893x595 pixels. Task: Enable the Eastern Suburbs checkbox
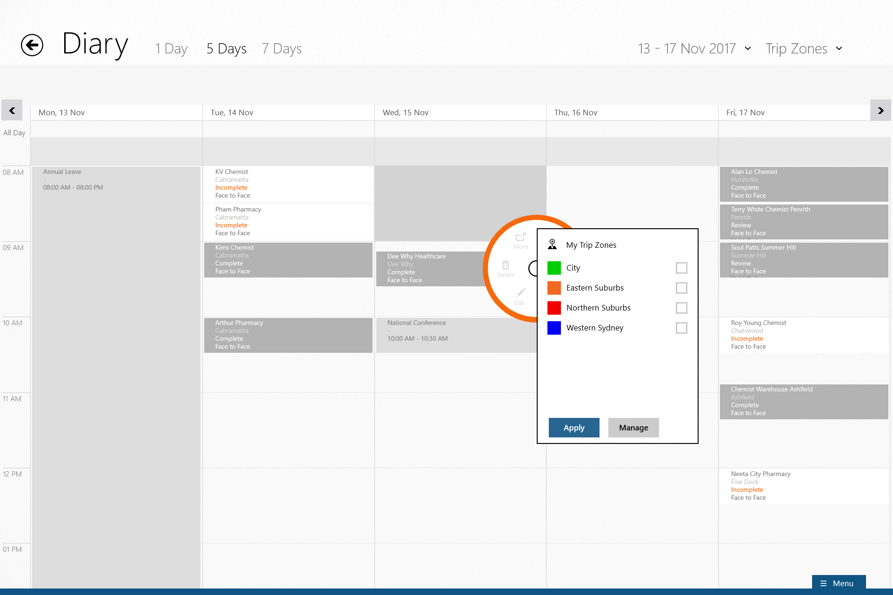coord(681,288)
